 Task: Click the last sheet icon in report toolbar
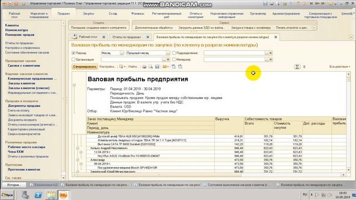(x=180, y=67)
